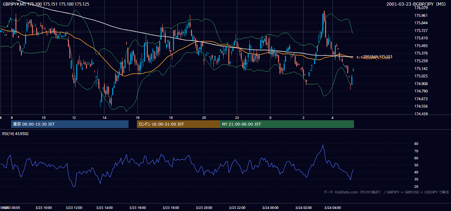Click price axis label 174.790
451x211 pixels.
(x=421, y=91)
